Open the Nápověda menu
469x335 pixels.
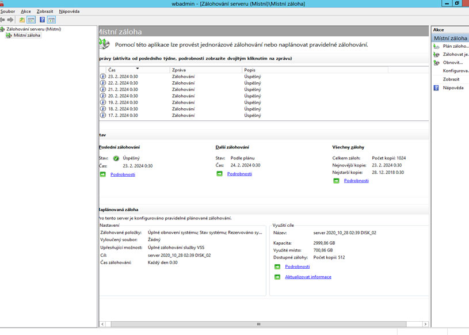pyautogui.click(x=69, y=12)
